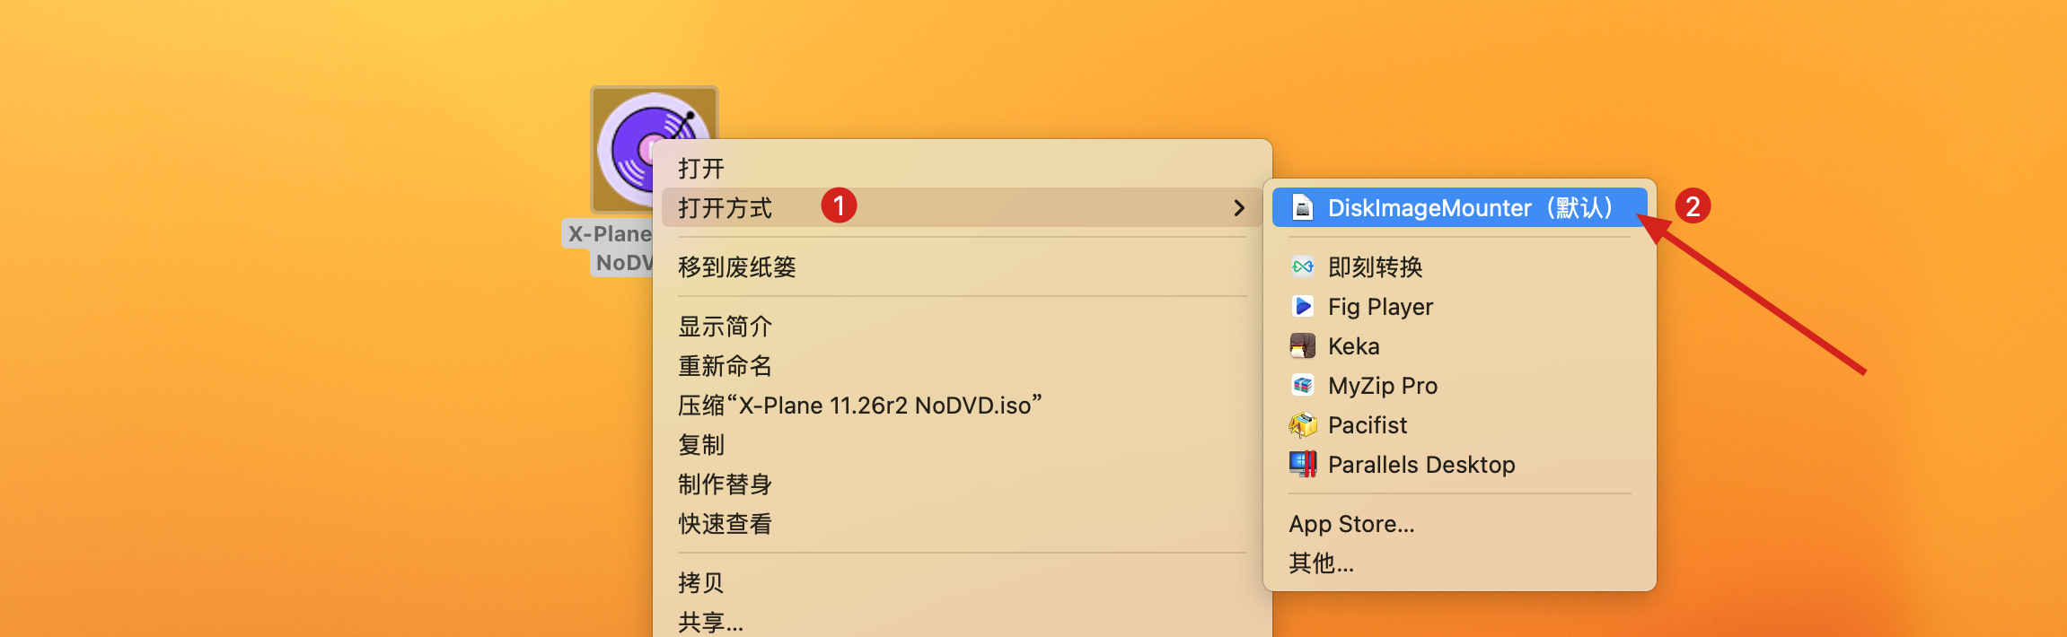
Task: Click the DiskImageMounter app icon
Action: tap(1303, 208)
